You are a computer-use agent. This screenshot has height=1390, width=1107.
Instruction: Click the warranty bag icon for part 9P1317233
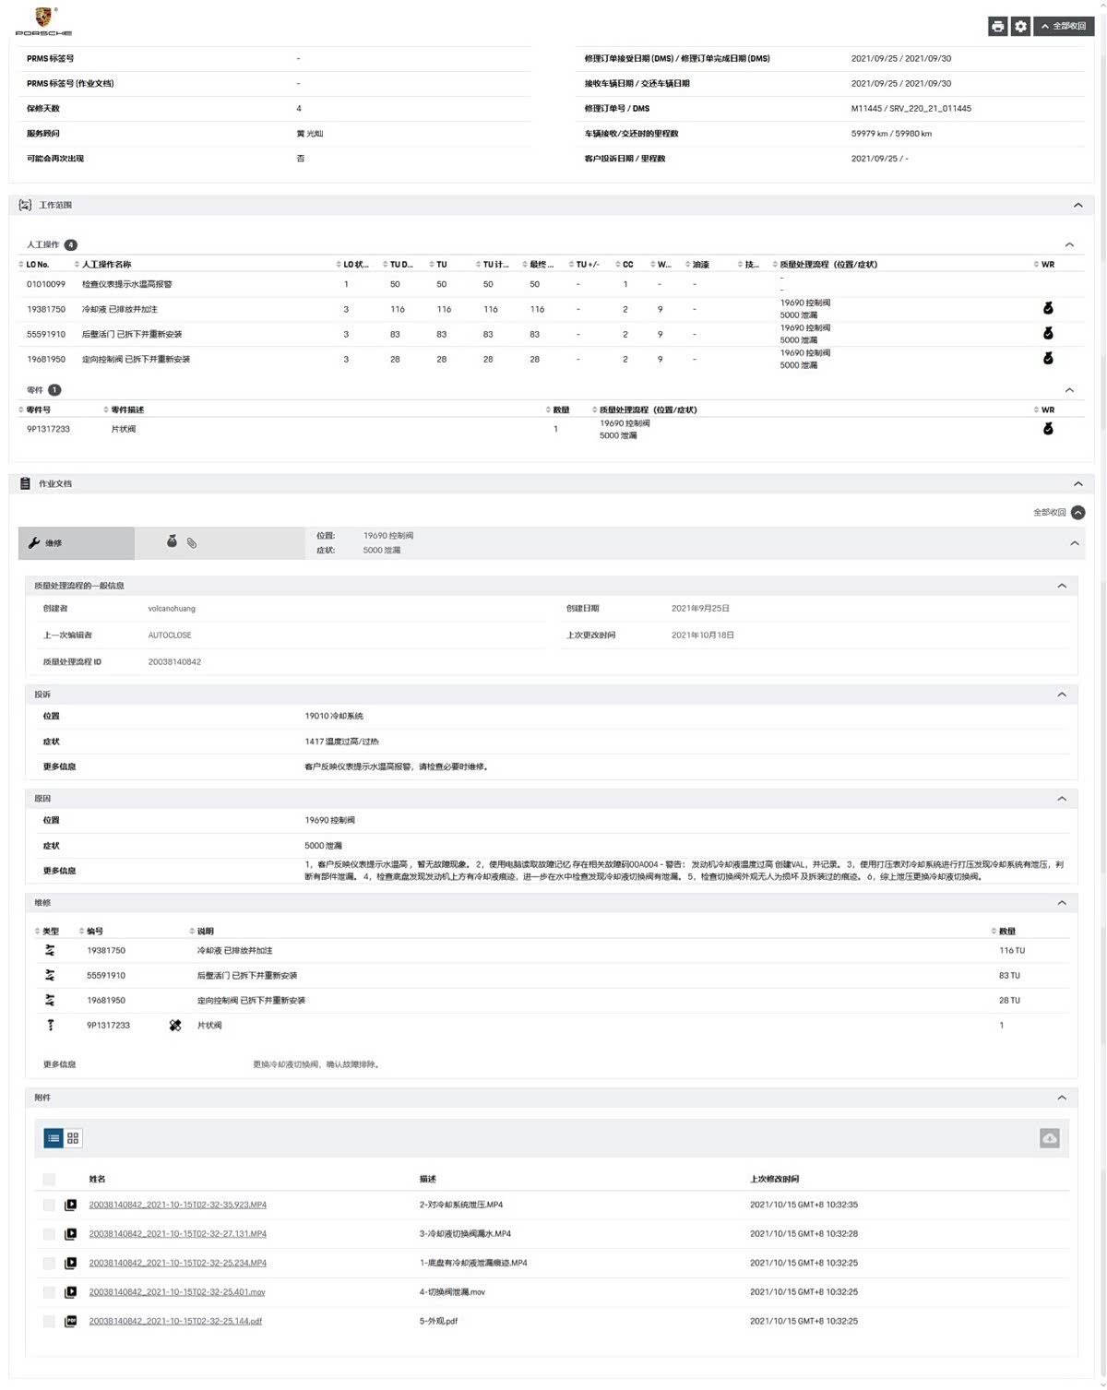[x=1048, y=428]
